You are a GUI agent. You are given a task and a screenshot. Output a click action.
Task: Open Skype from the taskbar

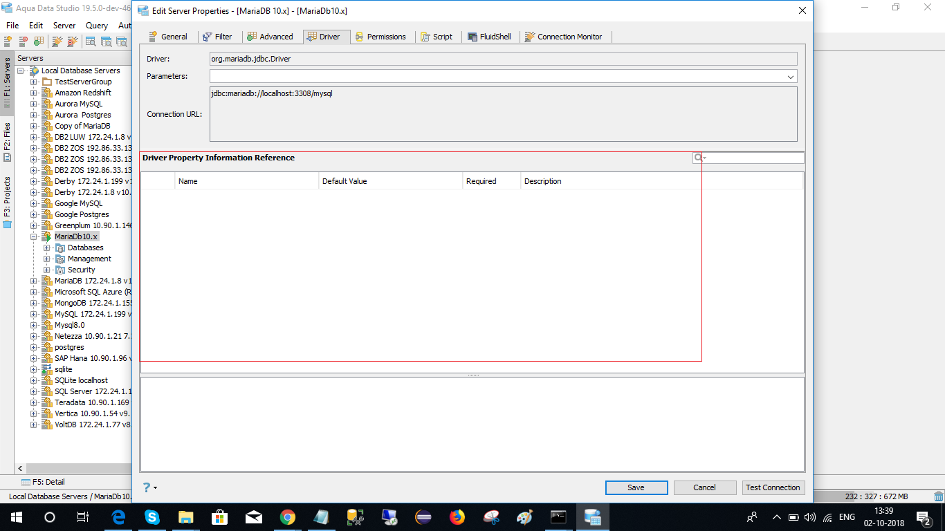pyautogui.click(x=152, y=517)
